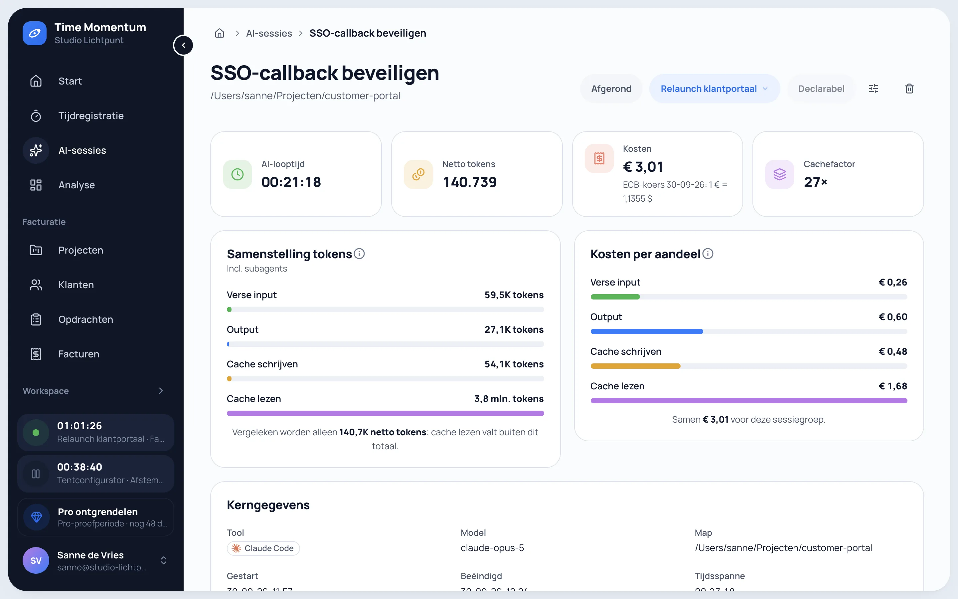
Task: Toggle the Declarabel chip
Action: coord(821,89)
